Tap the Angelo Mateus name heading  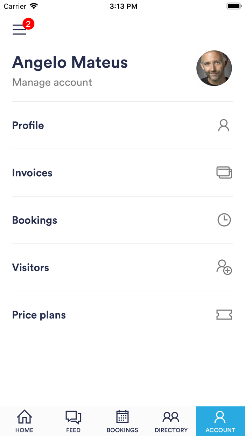(70, 62)
